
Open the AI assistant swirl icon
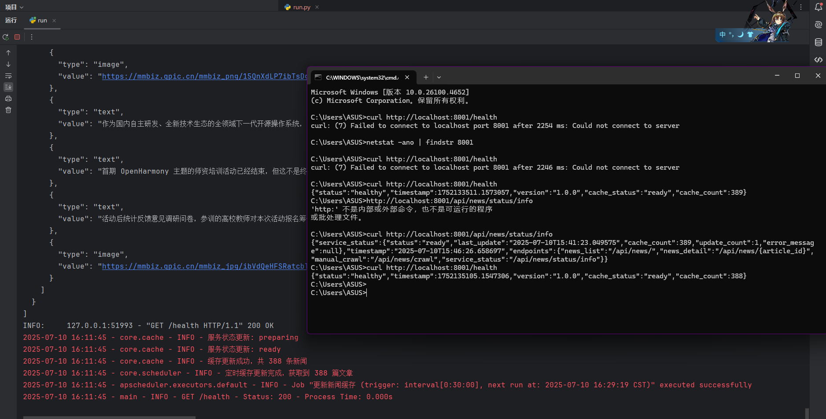818,25
